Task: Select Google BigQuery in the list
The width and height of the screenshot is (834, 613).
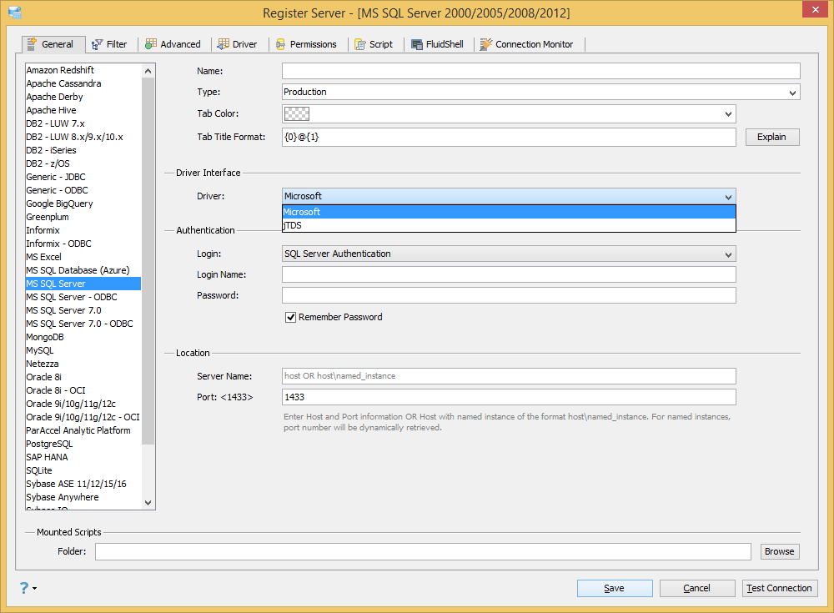Action: (x=83, y=203)
